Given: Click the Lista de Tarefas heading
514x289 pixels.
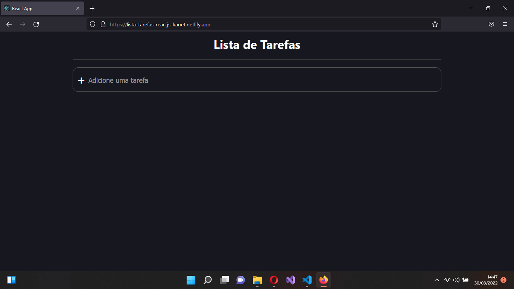Looking at the screenshot, I should pos(257,45).
